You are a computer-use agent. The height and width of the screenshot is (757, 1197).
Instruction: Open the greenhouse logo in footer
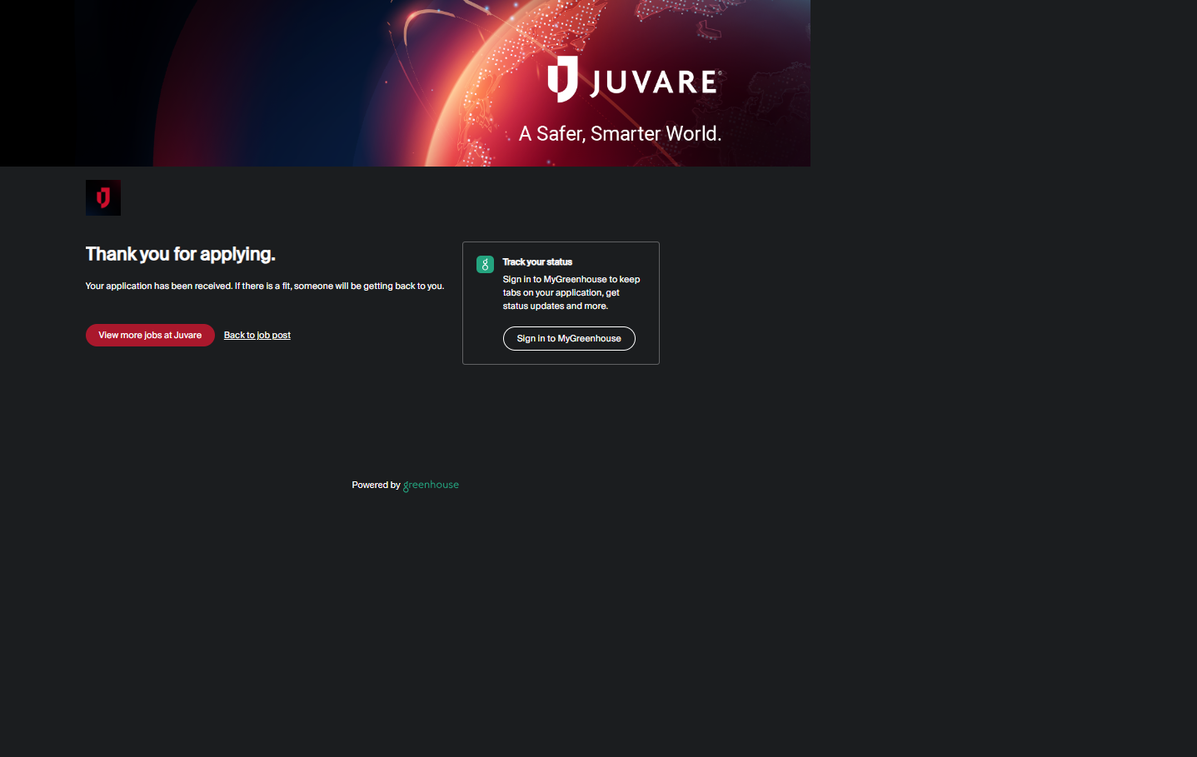click(431, 485)
